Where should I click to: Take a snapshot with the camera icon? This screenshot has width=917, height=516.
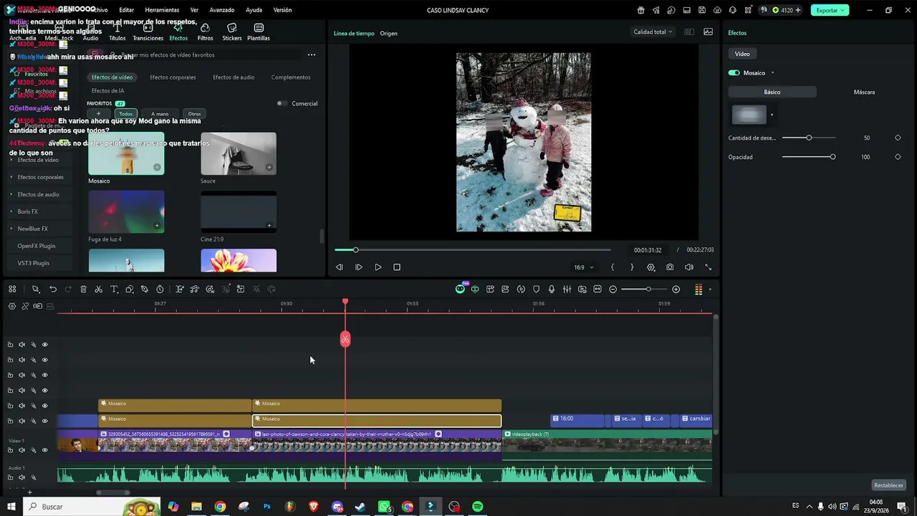point(670,267)
